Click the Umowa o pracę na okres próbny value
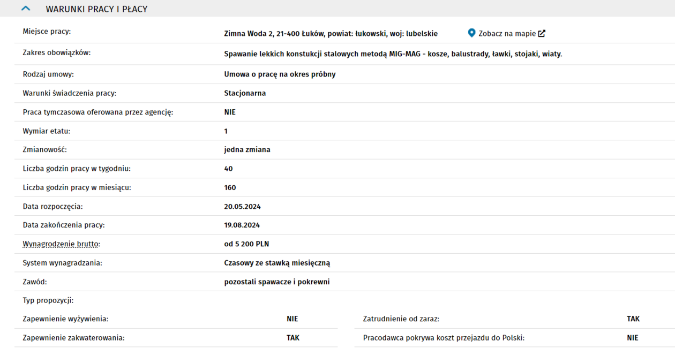Screen dimensions: 675x348 pyautogui.click(x=280, y=74)
